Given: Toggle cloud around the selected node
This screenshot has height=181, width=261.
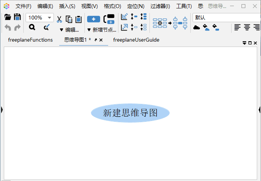Looking at the screenshot, I should point(196,27).
